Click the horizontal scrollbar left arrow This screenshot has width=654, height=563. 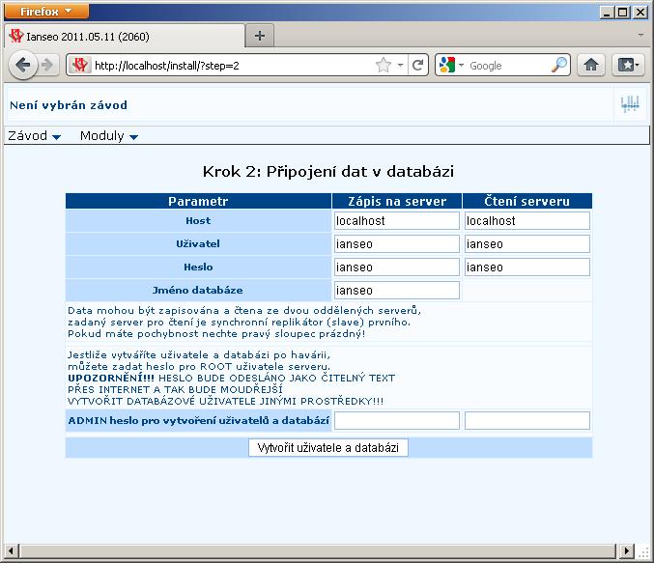tap(11, 550)
